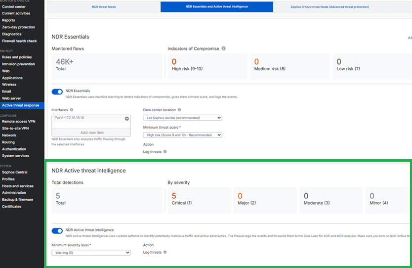Open Firewall health check in sidebar
The width and height of the screenshot is (412, 268).
19,41
